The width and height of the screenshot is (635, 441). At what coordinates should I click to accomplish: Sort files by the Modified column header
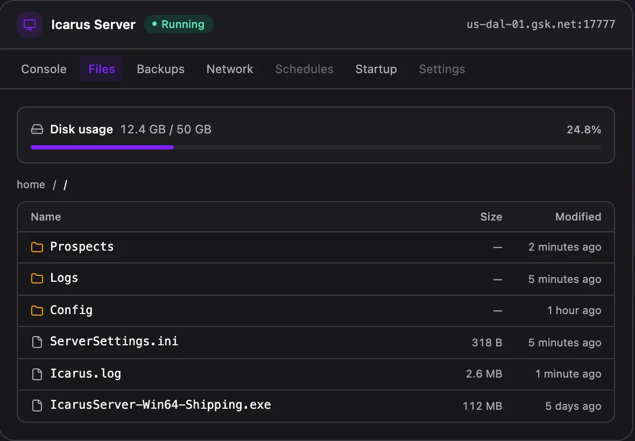[578, 217]
